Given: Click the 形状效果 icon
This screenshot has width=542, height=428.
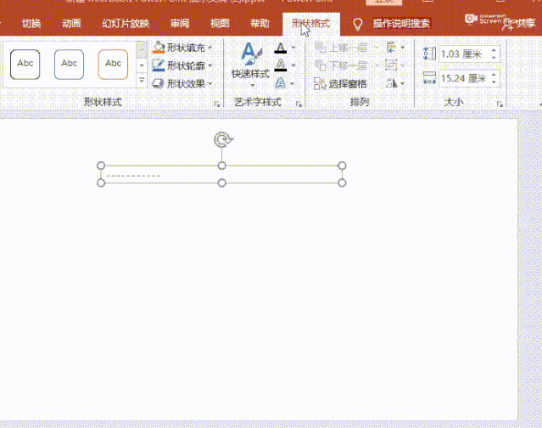Looking at the screenshot, I should point(159,83).
